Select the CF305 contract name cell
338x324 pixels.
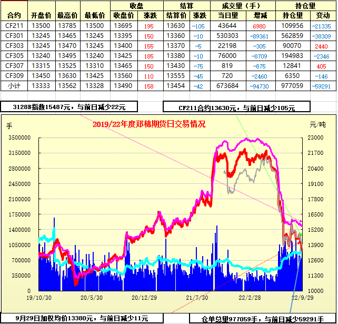pos(14,55)
